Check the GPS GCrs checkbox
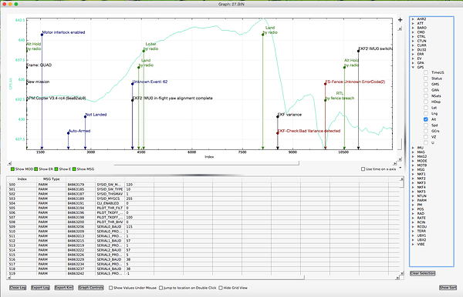The height and width of the screenshot is (297, 463). pyautogui.click(x=426, y=131)
